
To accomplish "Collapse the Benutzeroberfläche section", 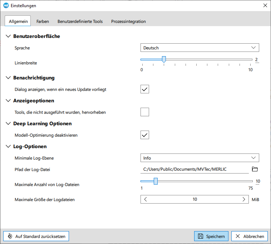I will coord(9,36).
